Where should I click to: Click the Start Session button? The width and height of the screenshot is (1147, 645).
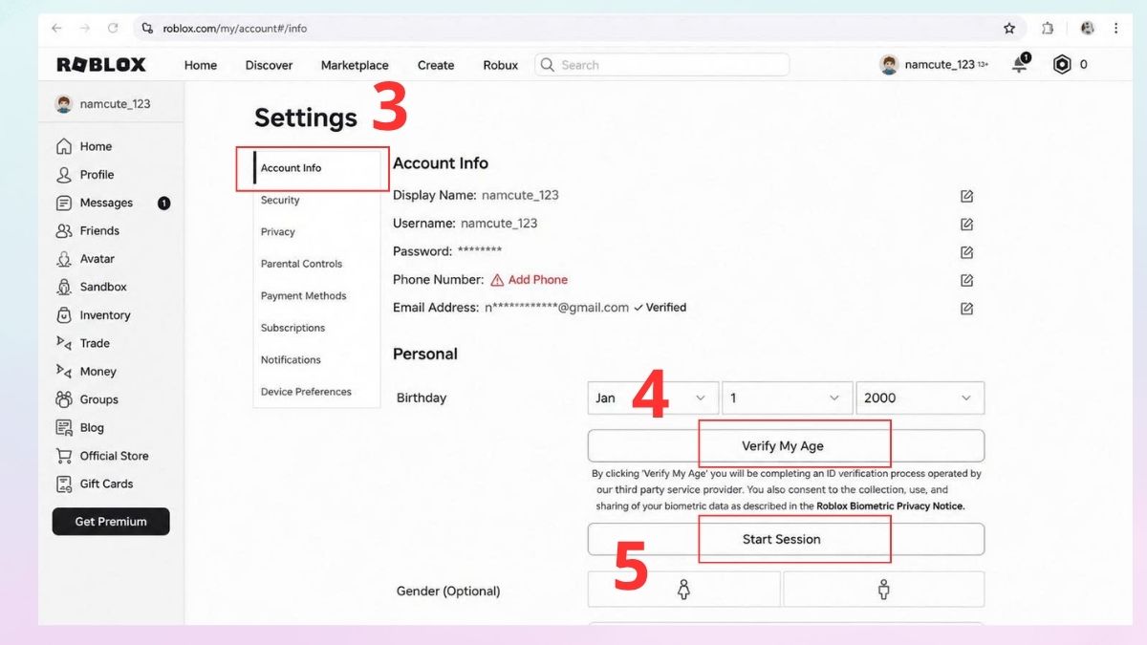click(786, 539)
